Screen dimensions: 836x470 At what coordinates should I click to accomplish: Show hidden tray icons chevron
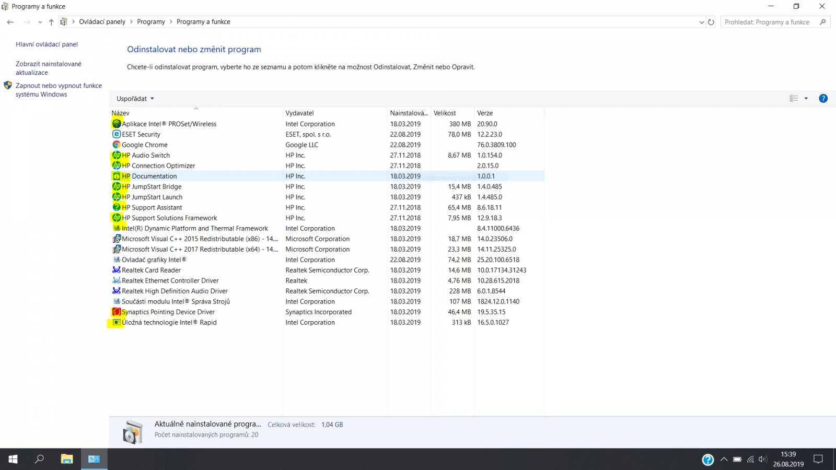tap(724, 460)
